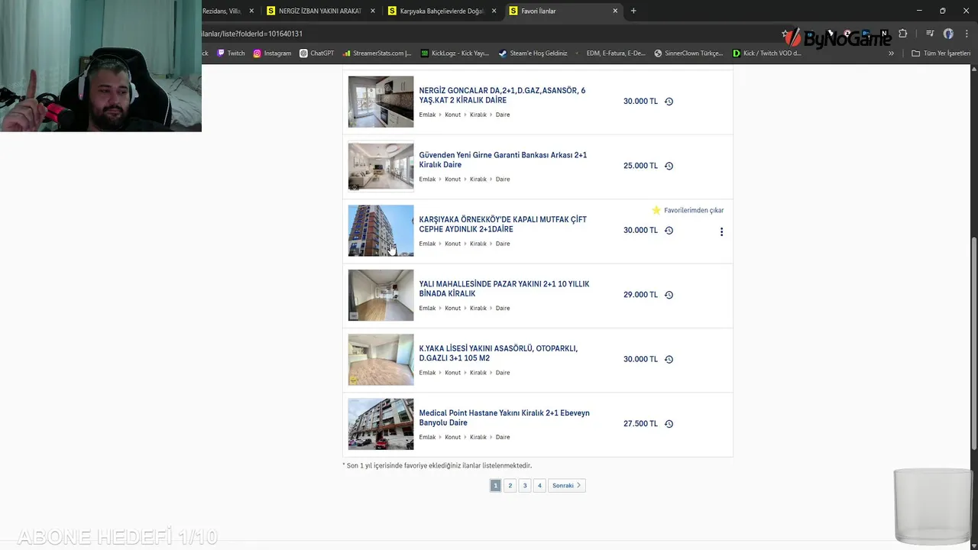Screen dimensions: 978x550
Task: Open a new browser tab
Action: (633, 11)
